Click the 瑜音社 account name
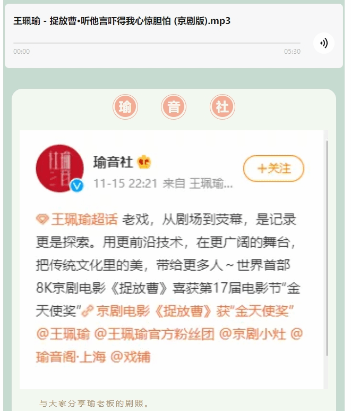351x411 pixels. 113,162
